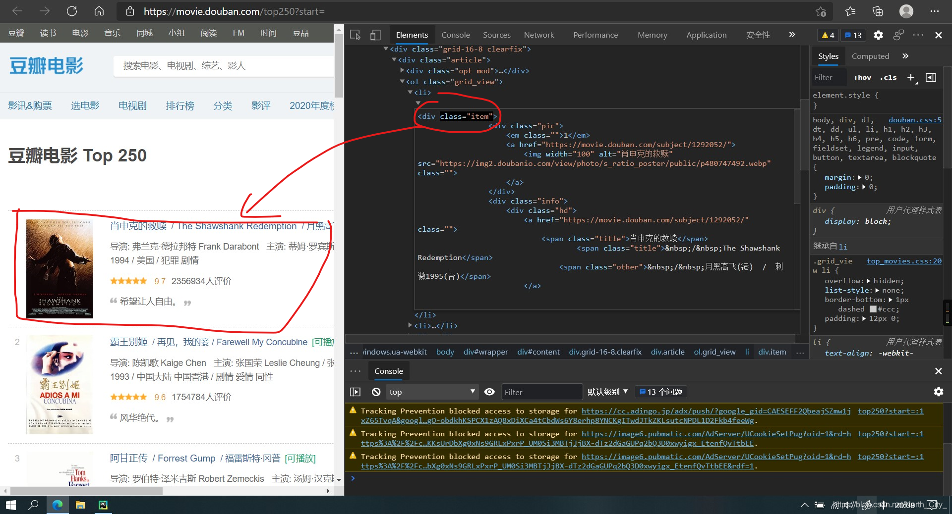This screenshot has width=952, height=514.
Task: Collapse the grid-16-8 clearfix div node
Action: pyautogui.click(x=386, y=49)
